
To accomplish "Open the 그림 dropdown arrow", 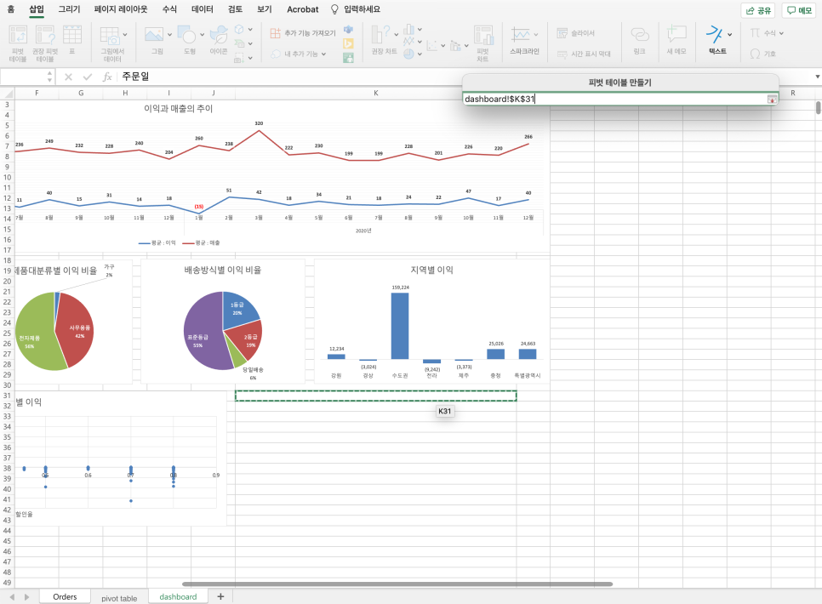I will tap(169, 35).
